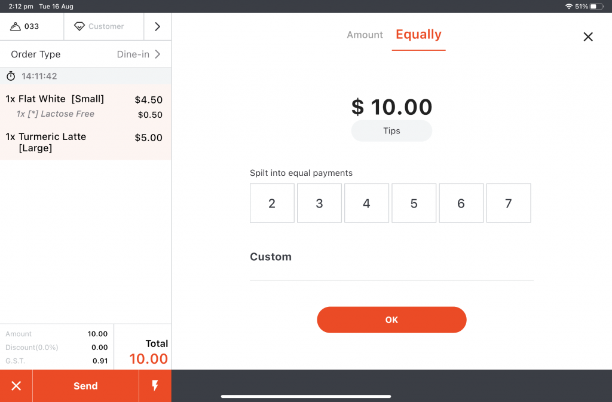Select the Equally tab
This screenshot has width=612, height=402.
coord(418,35)
